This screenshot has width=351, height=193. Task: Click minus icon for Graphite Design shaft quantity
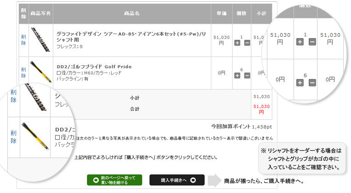point(247,43)
